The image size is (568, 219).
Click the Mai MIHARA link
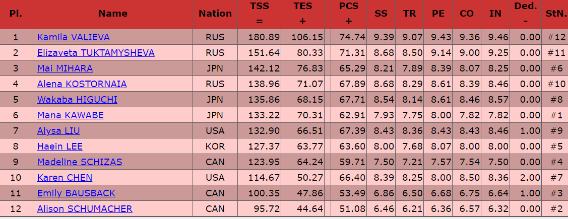pyautogui.click(x=65, y=68)
